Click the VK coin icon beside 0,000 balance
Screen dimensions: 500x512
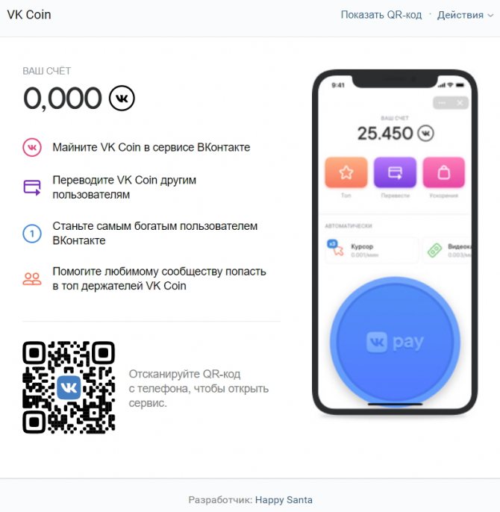click(x=122, y=98)
